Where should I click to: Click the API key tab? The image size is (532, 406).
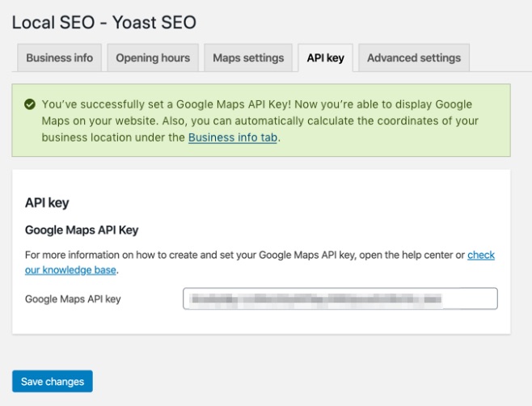[x=325, y=57]
